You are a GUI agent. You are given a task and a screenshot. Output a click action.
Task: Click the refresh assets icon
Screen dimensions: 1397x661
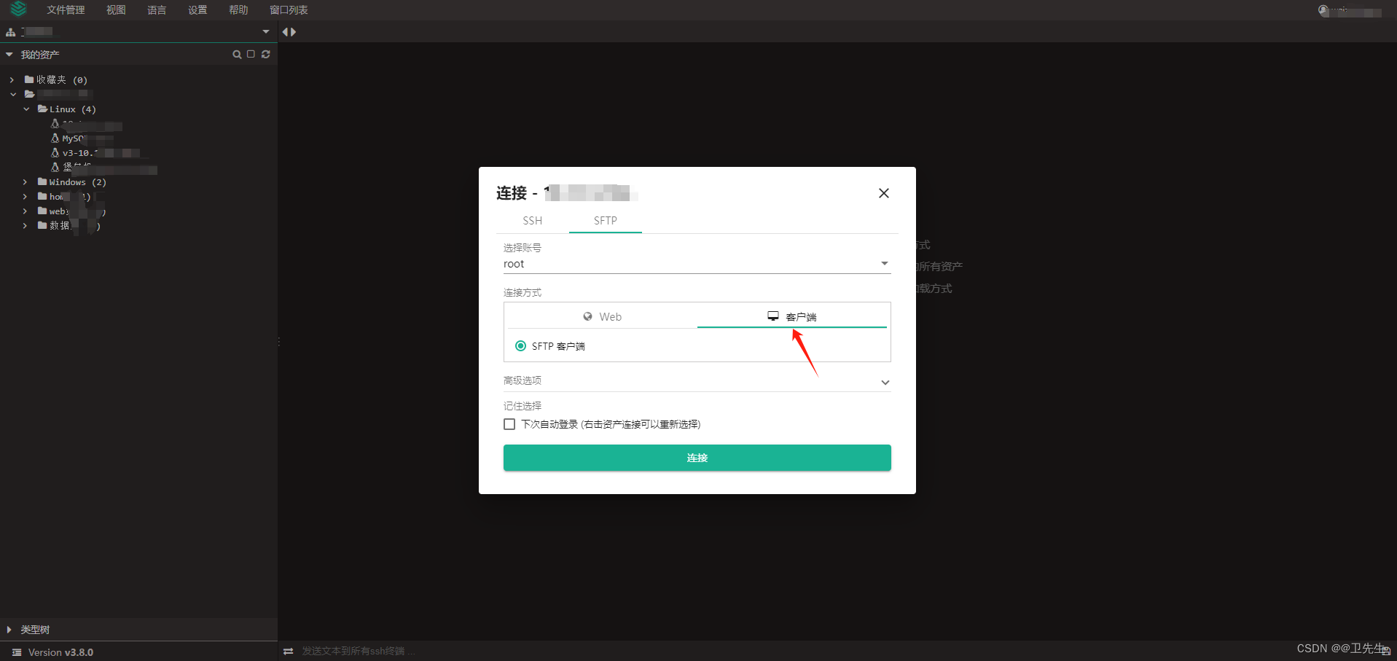(265, 54)
